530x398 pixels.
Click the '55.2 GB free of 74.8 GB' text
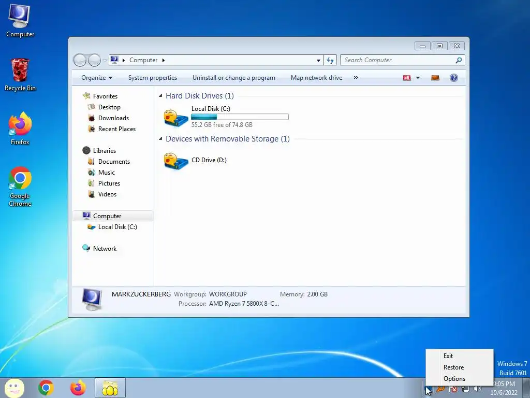(222, 125)
